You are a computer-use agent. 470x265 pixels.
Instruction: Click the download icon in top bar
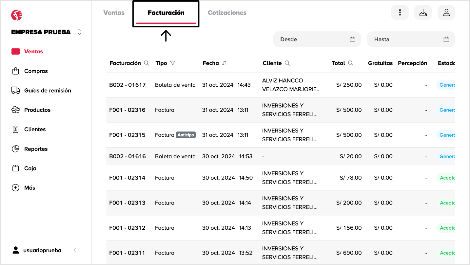click(423, 13)
